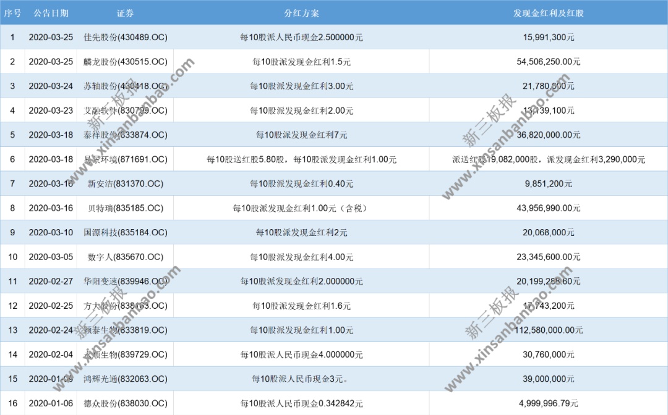Click date 2020-02-04

pos(51,354)
